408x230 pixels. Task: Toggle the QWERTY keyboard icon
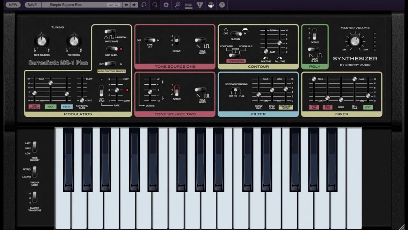point(211,5)
